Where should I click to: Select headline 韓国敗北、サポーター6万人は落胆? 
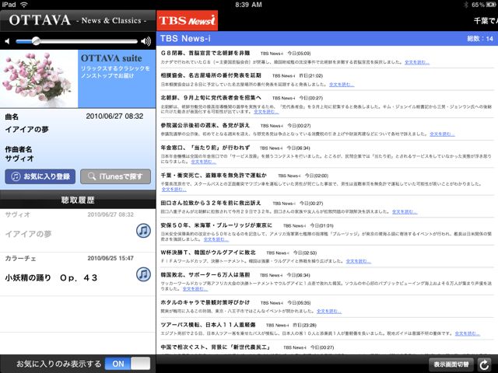(205, 274)
